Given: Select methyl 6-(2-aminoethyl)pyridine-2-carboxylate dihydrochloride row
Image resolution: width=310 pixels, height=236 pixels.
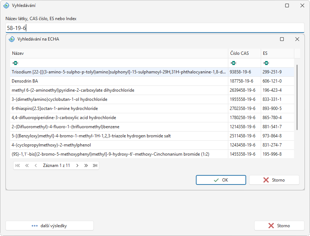Looking at the screenshot, I should (x=152, y=90).
